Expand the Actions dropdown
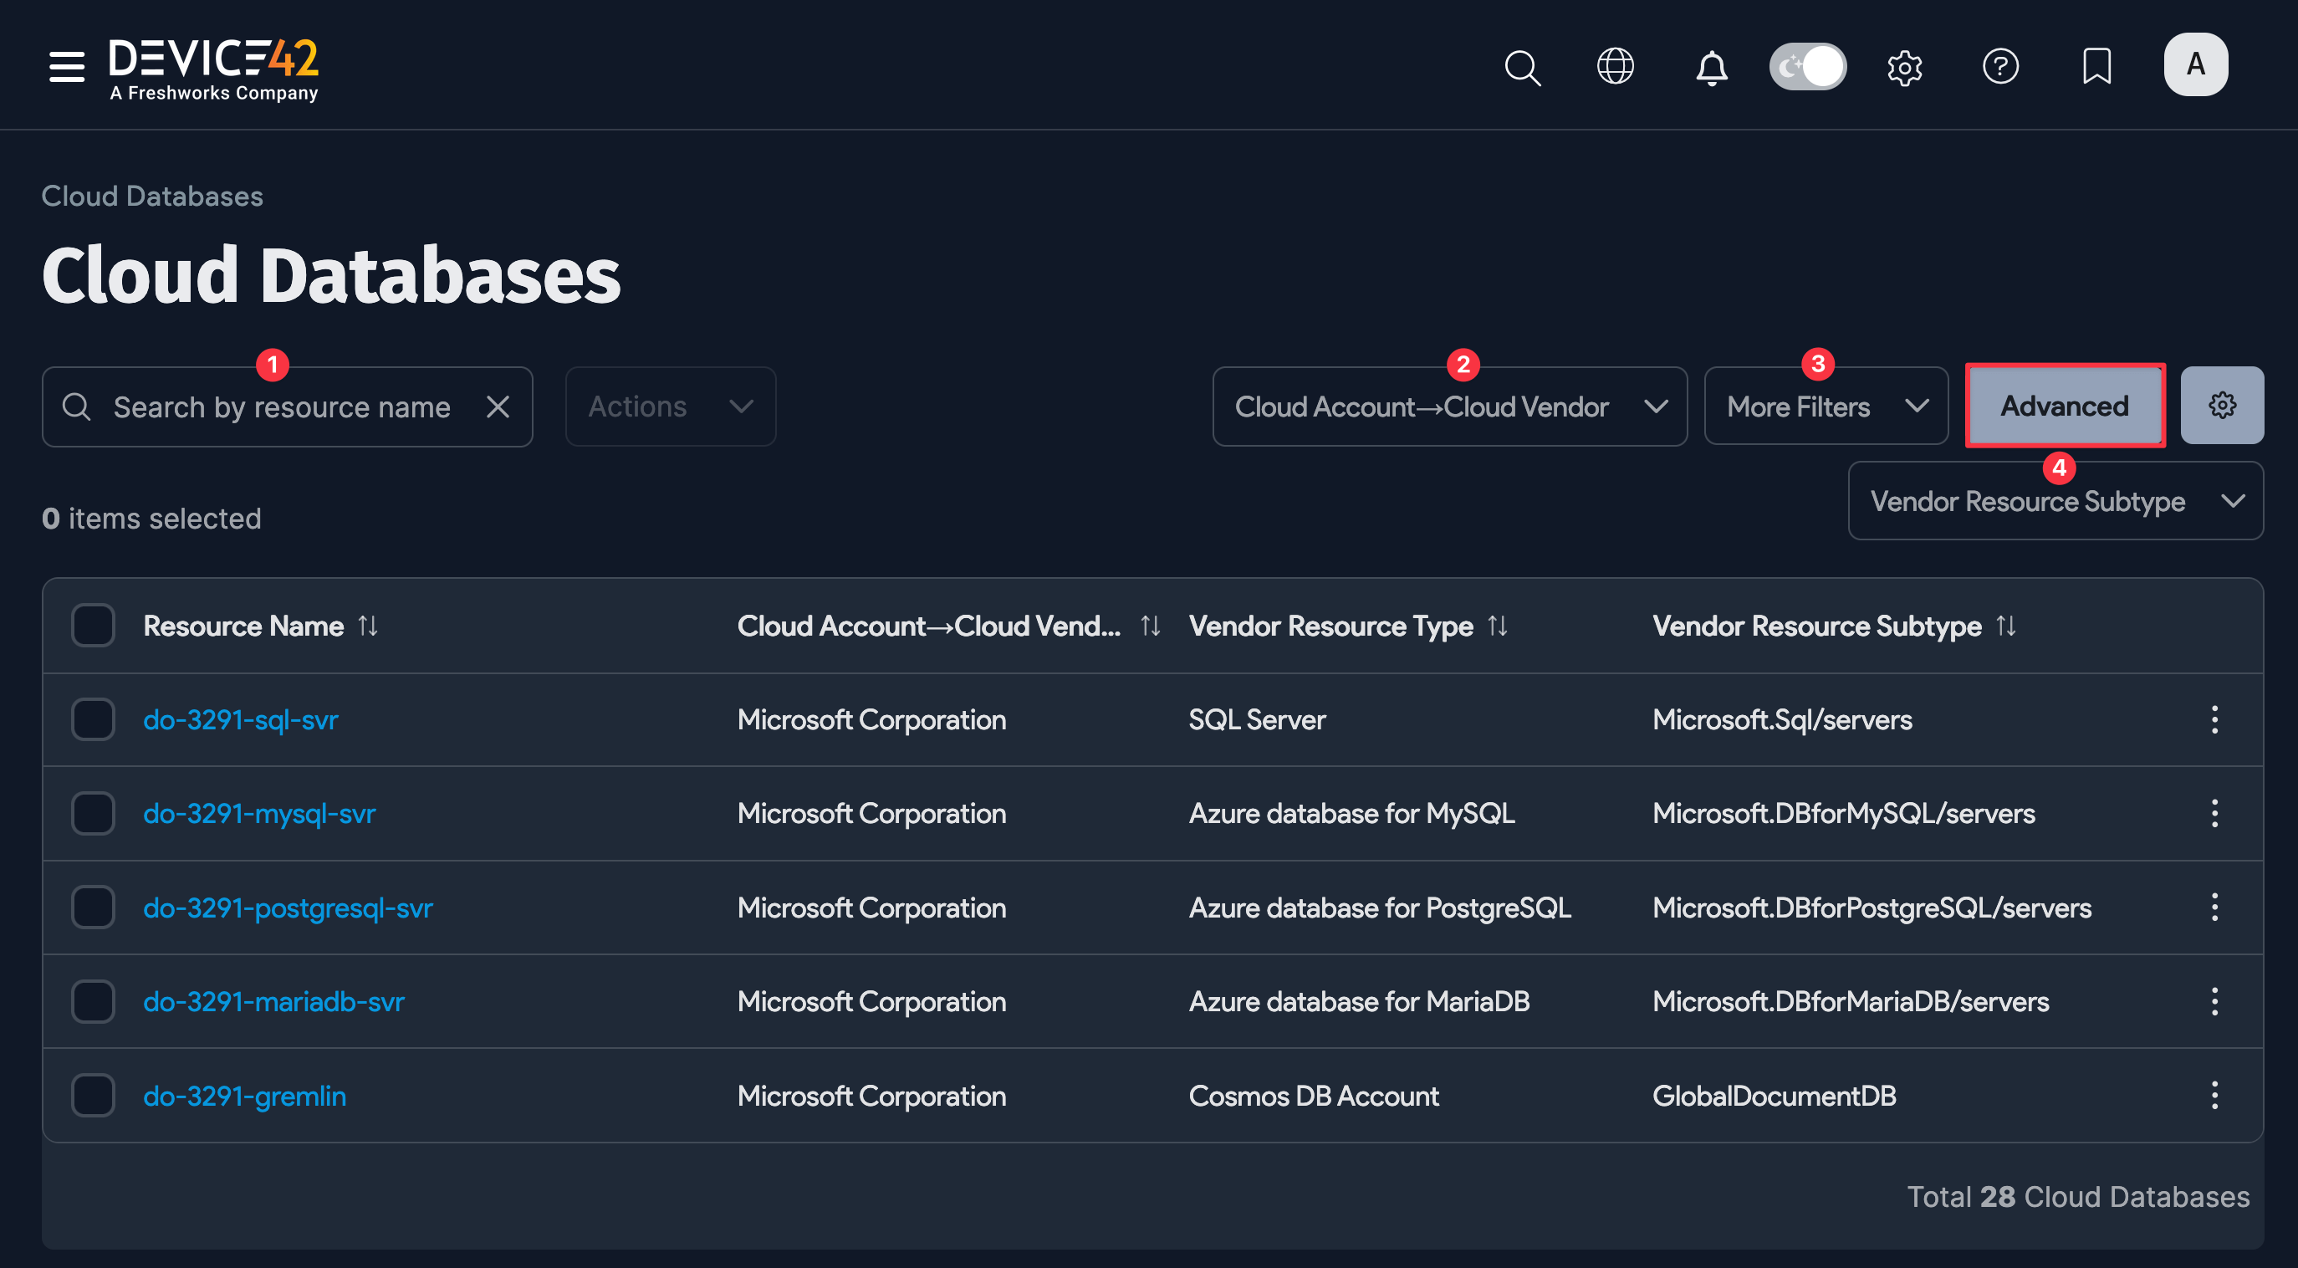The image size is (2298, 1268). [x=670, y=406]
